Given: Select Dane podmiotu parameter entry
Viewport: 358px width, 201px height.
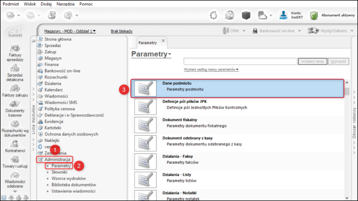Looking at the screenshot, I should 237,89.
